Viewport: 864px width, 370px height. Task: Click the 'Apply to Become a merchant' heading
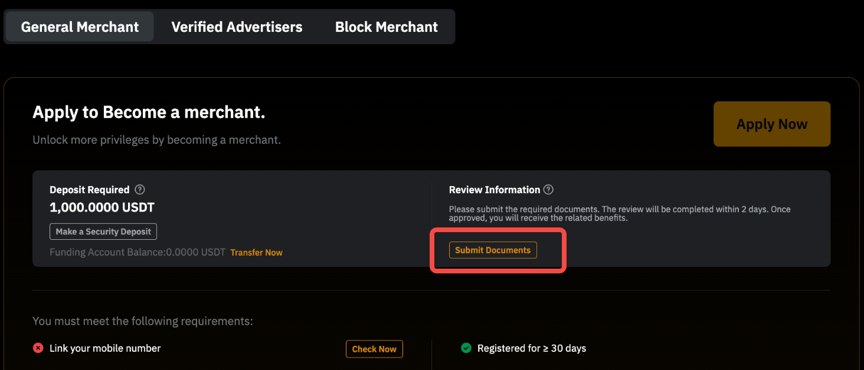click(149, 113)
